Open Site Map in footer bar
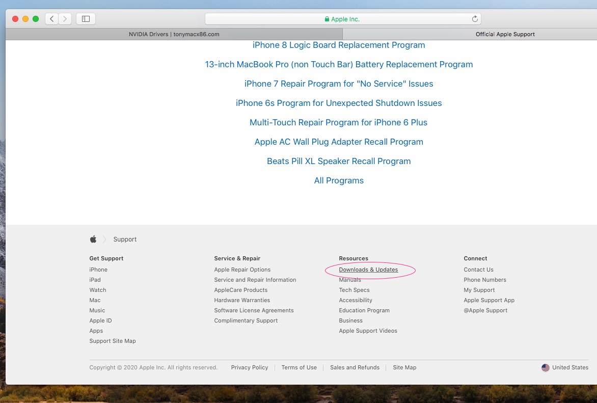This screenshot has width=597, height=403. point(404,367)
